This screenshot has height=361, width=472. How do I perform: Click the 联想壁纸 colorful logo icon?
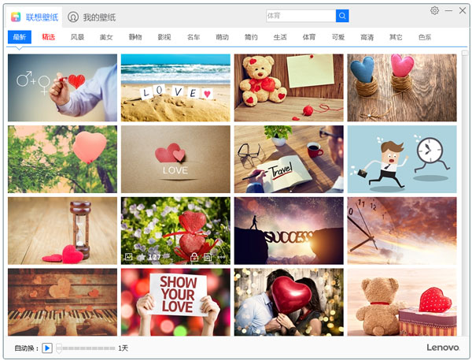coord(16,17)
